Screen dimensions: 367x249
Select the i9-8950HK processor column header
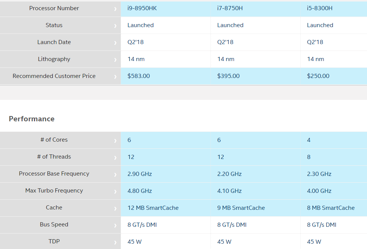[142, 8]
